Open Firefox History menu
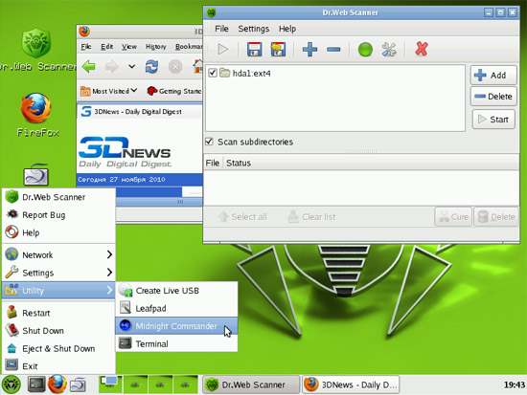527x395 pixels. click(x=155, y=47)
